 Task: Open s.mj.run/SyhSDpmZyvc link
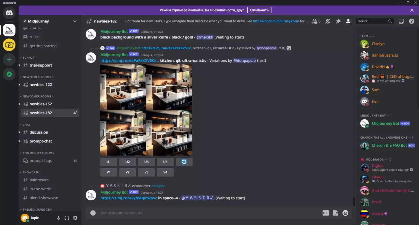[129, 198]
